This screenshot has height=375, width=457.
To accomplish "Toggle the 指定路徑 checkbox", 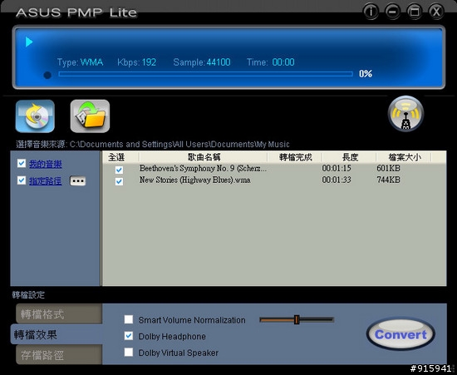I will tap(22, 180).
